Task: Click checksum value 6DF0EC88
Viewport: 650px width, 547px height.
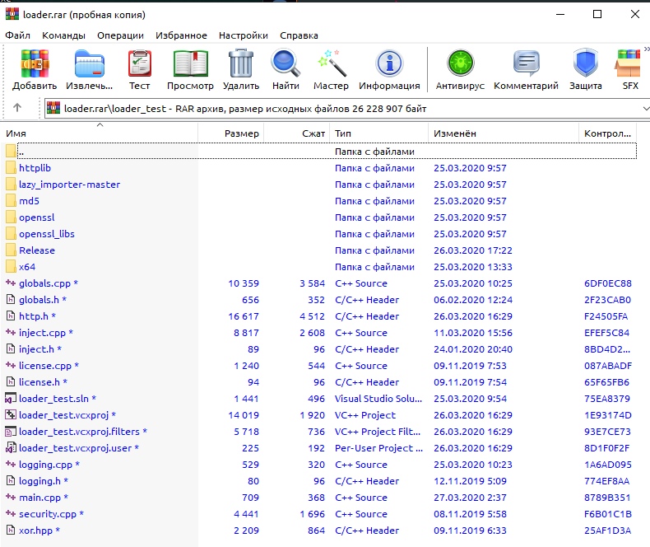Action: [x=608, y=283]
